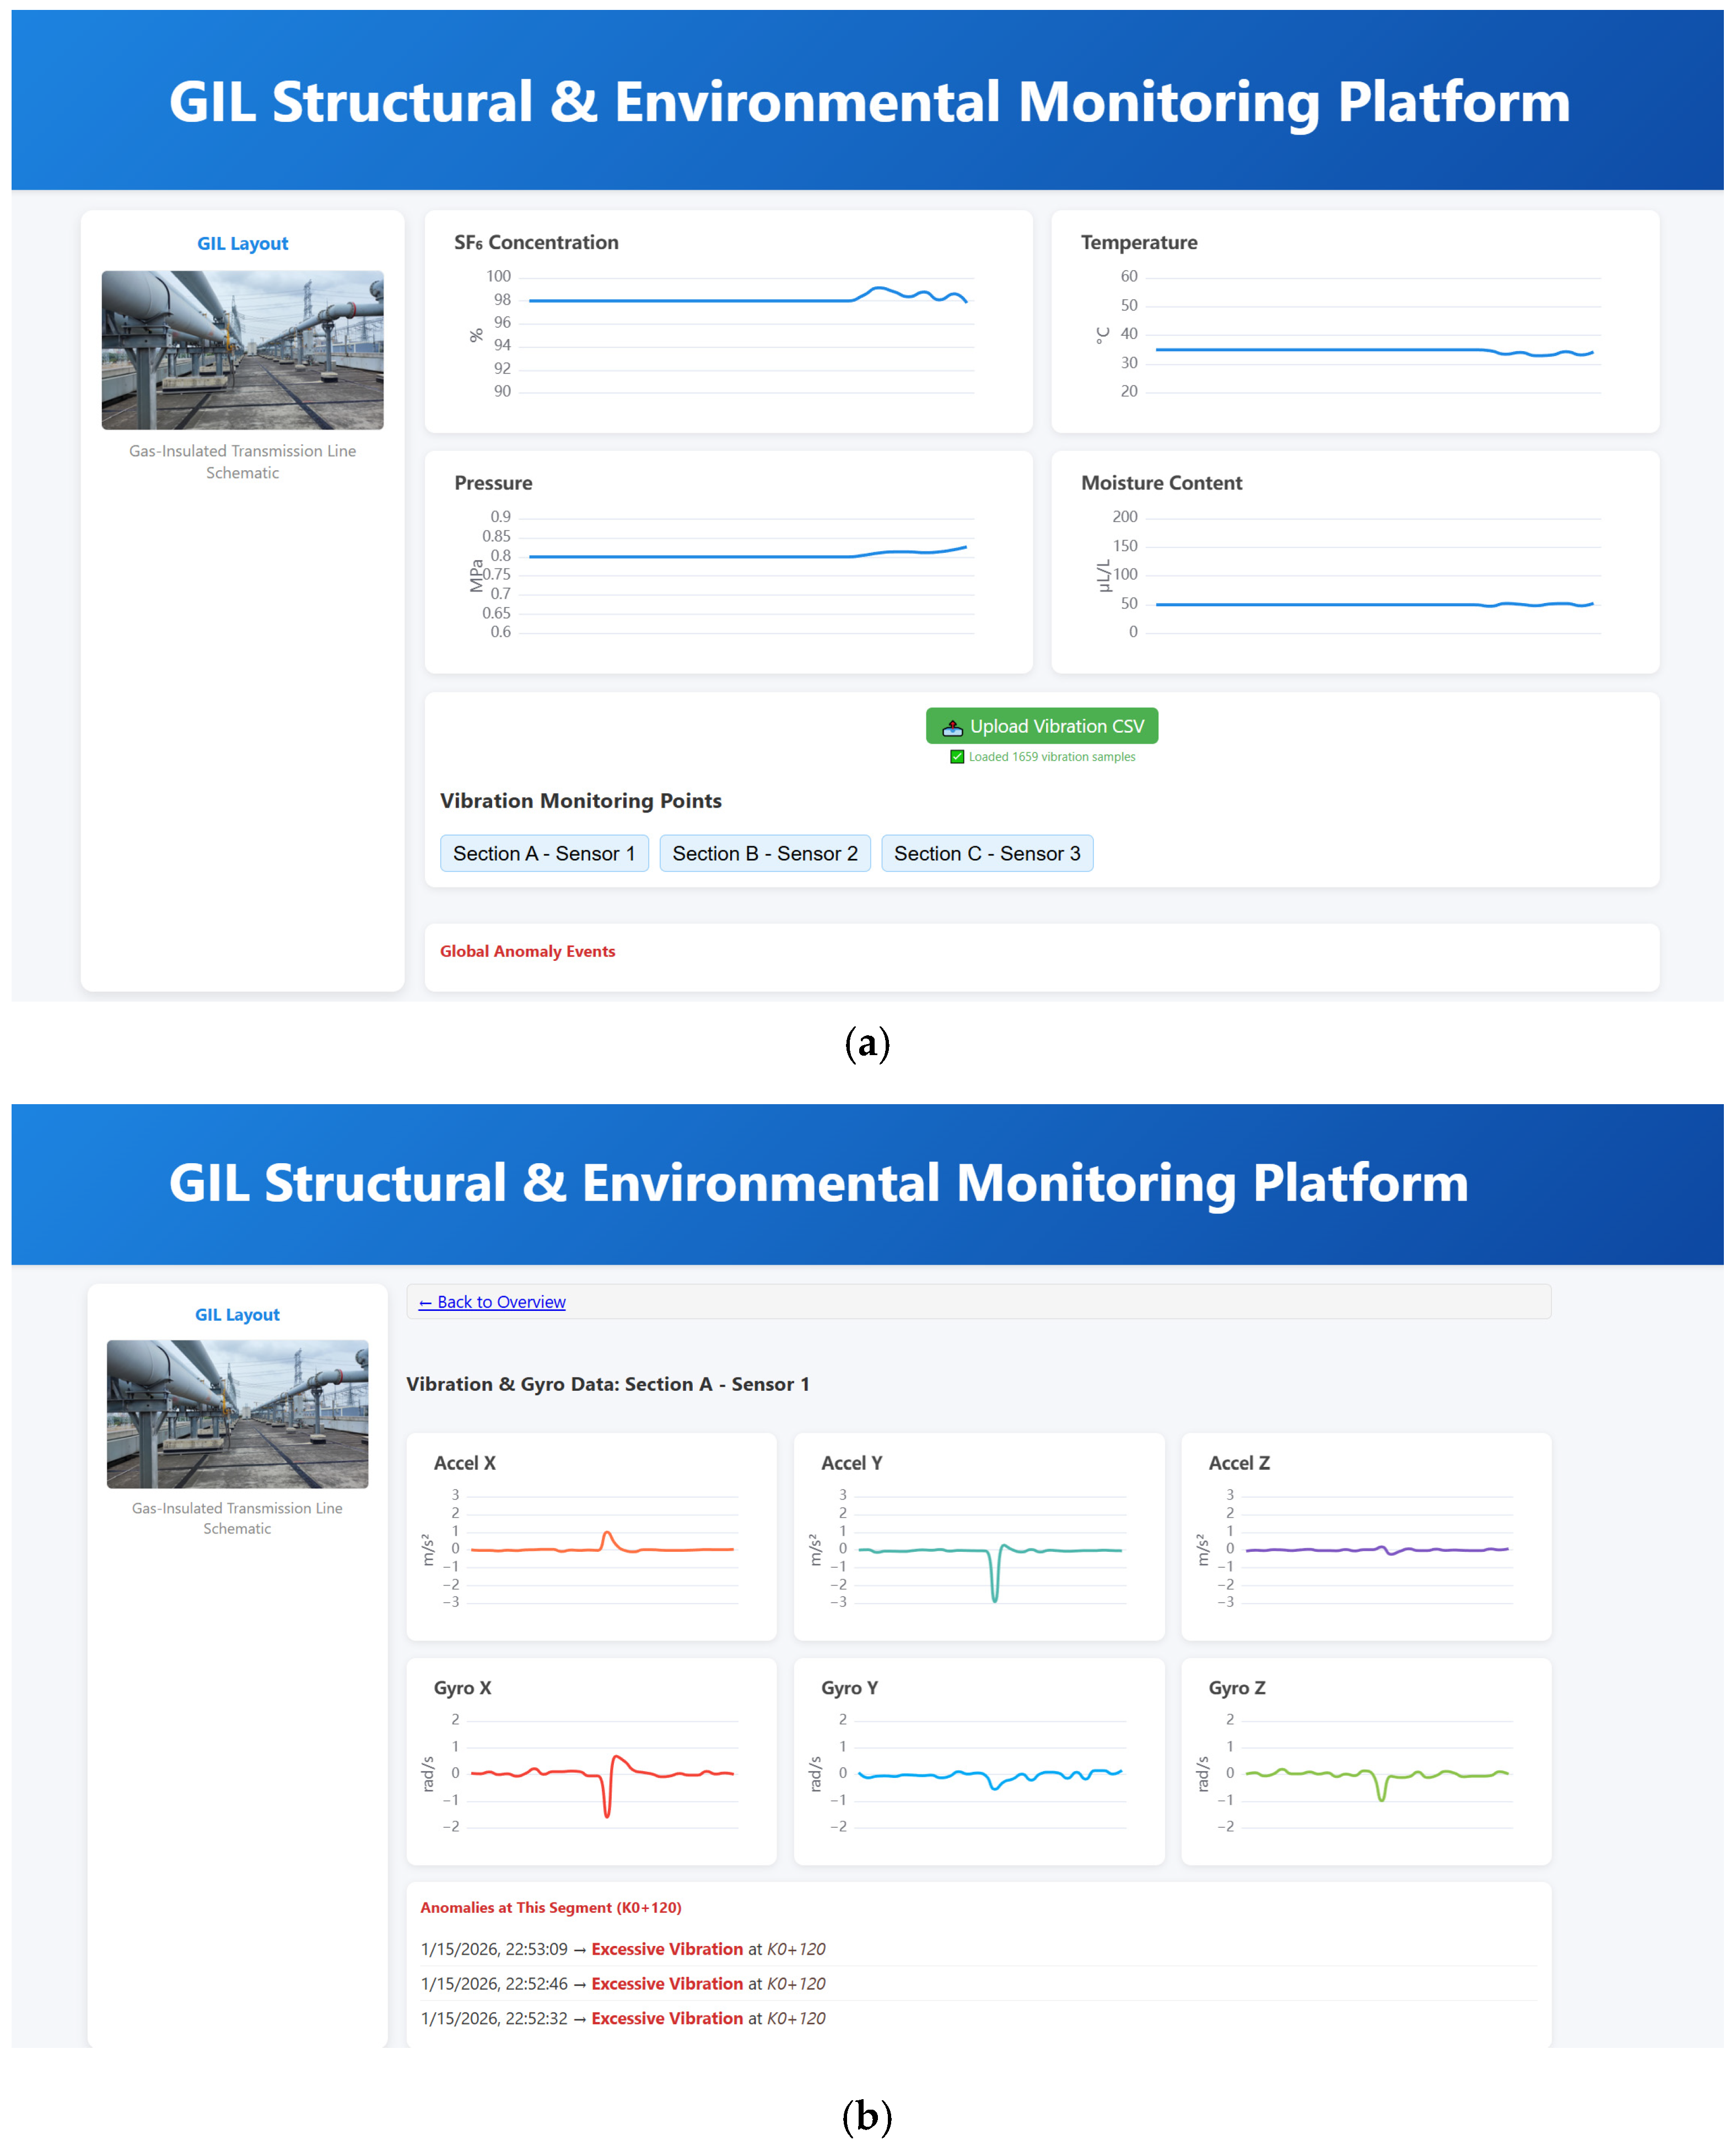1736x2151 pixels.
Task: Click the green loaded-samples checkmark icon
Action: coord(957,757)
